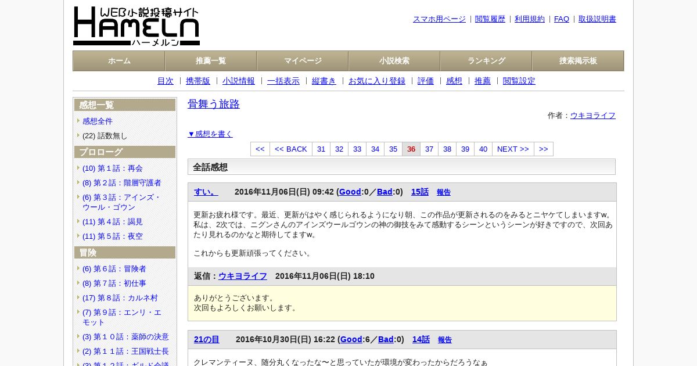Go to page 33

point(357,149)
